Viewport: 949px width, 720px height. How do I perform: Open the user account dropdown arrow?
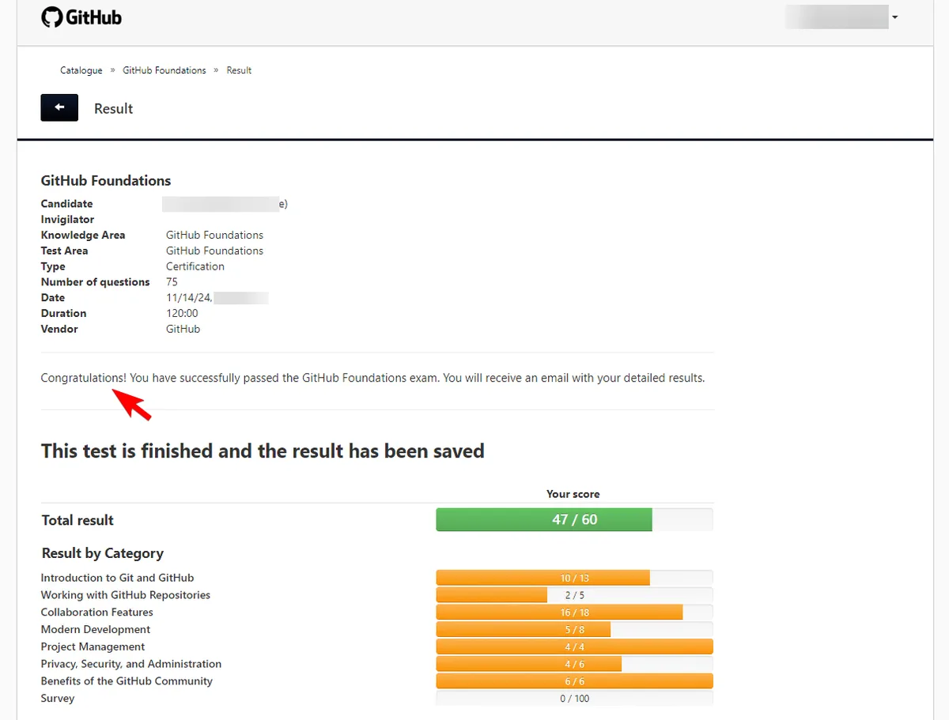[x=894, y=17]
